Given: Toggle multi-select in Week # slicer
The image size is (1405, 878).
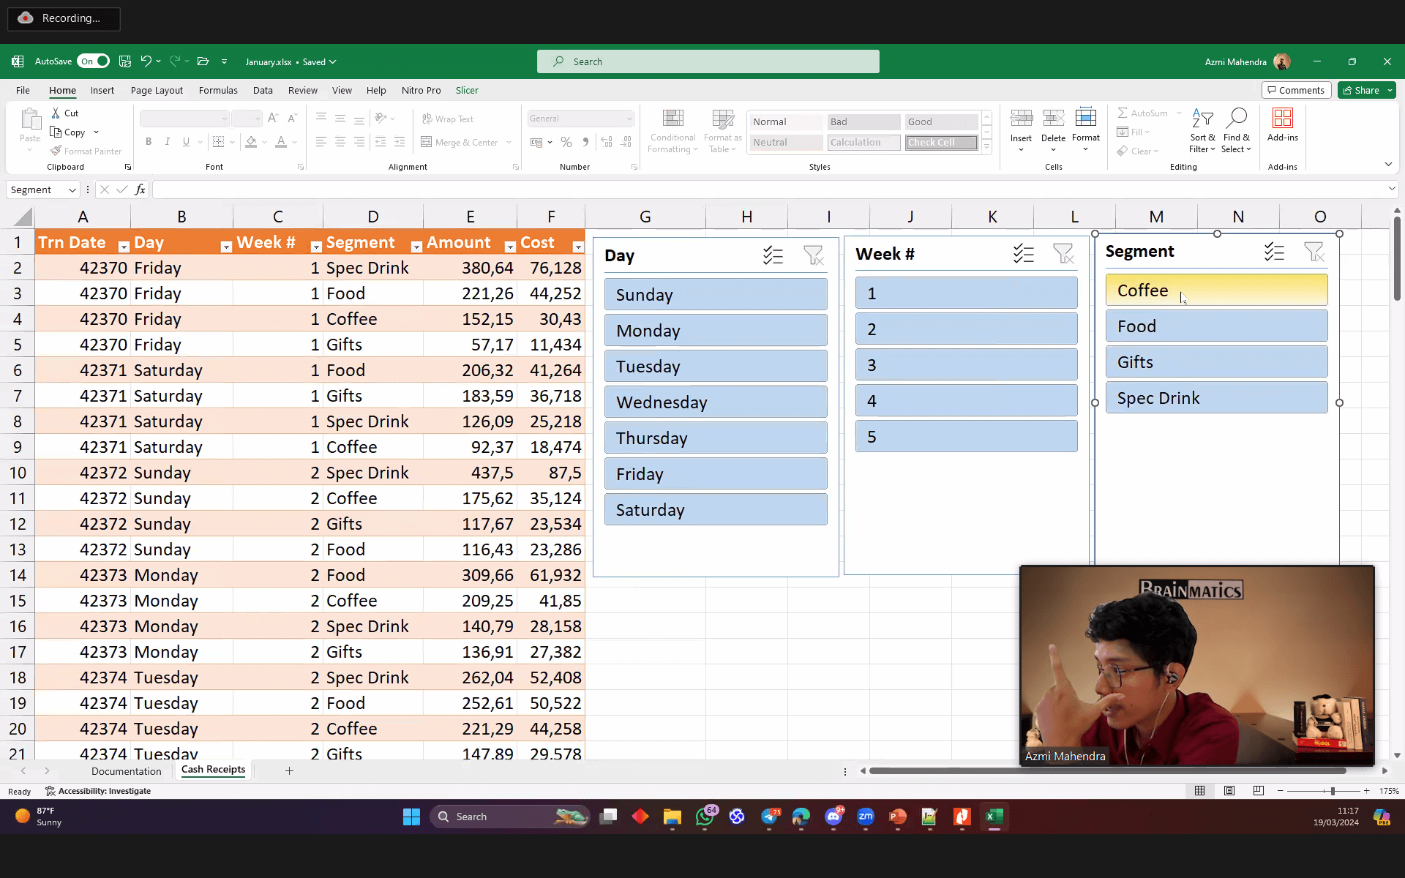Looking at the screenshot, I should pos(1023,254).
